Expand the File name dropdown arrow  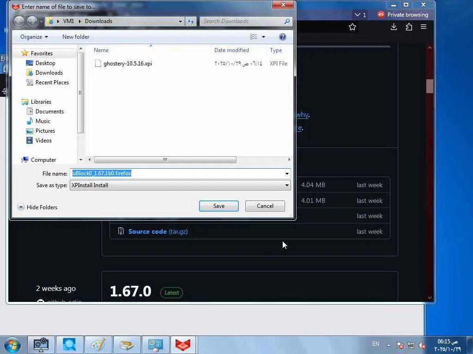click(287, 174)
